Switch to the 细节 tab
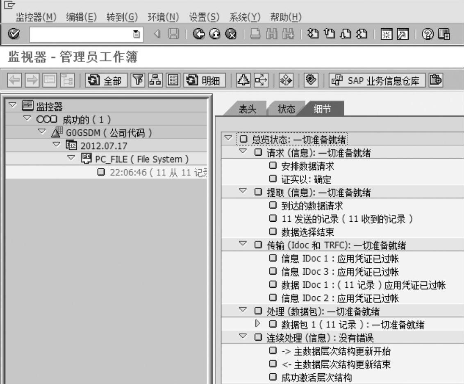Viewport: 464px width, 384px height. tap(323, 109)
